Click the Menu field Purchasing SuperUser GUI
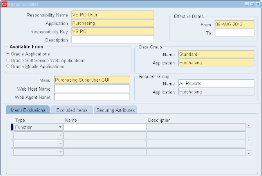262x176 pixels. click(x=92, y=80)
